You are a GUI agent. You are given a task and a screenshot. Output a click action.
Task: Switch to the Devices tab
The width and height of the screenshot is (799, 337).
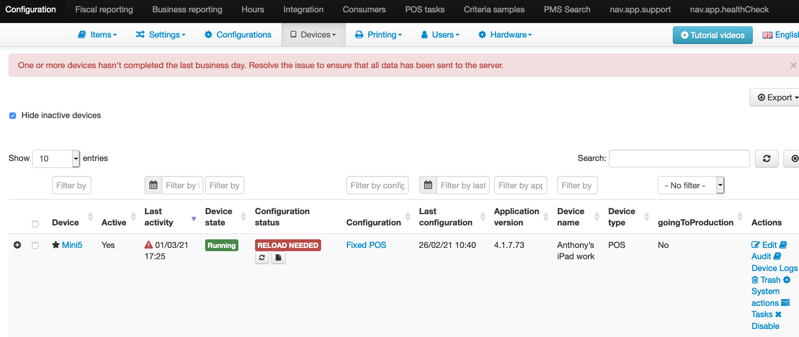(313, 34)
